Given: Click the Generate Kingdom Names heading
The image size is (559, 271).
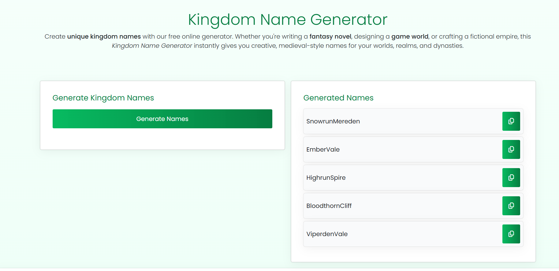Looking at the screenshot, I should [103, 98].
